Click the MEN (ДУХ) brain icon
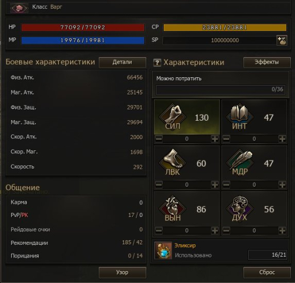This screenshot has height=283, width=295. tap(240, 208)
